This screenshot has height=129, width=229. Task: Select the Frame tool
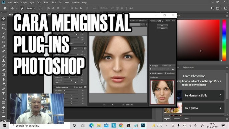pos(3,42)
